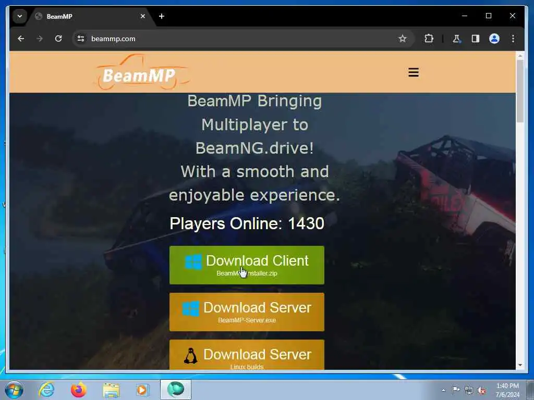The height and width of the screenshot is (400, 534).
Task: Reload the beammp.com page
Action: pyautogui.click(x=58, y=39)
